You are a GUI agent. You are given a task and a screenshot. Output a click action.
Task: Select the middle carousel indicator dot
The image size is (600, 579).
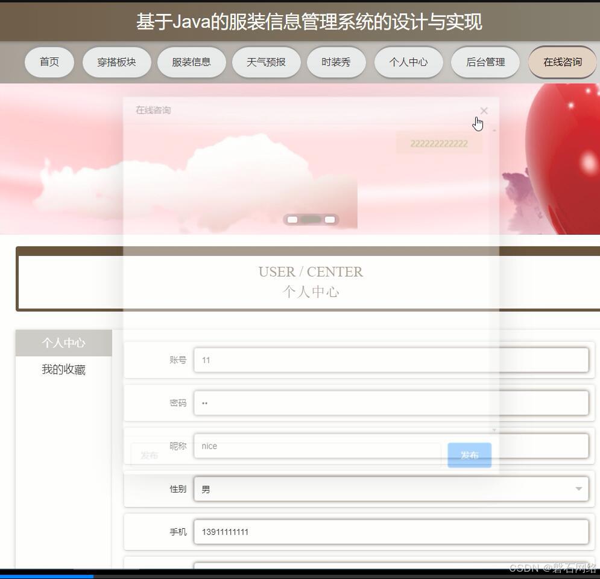311,220
